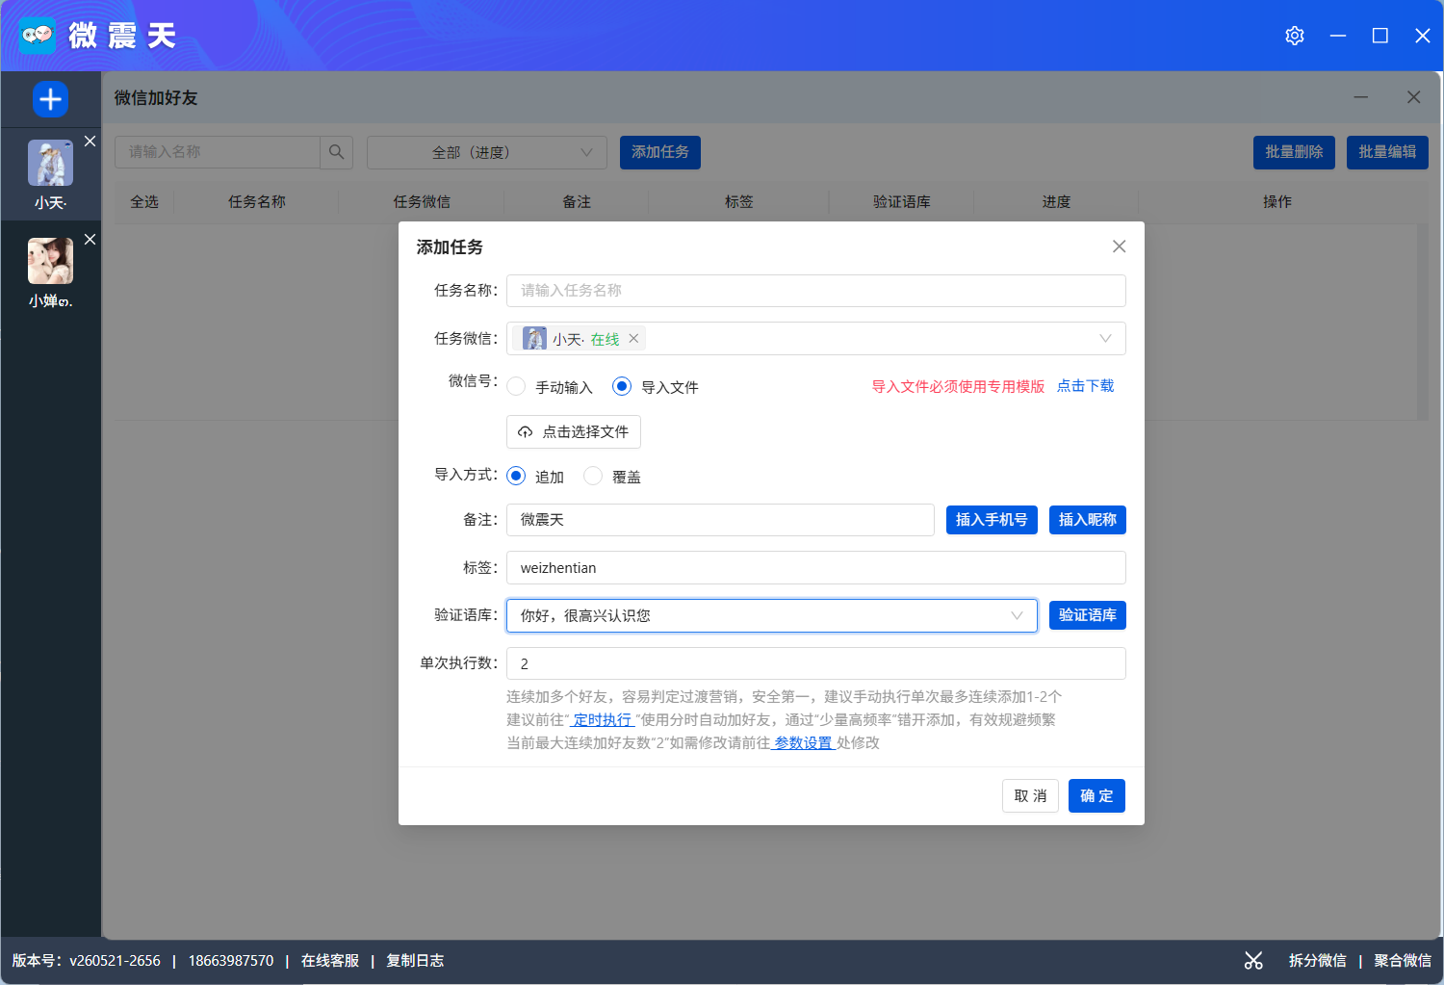Select the 手动输入 radio option
This screenshot has width=1444, height=985.
click(516, 386)
